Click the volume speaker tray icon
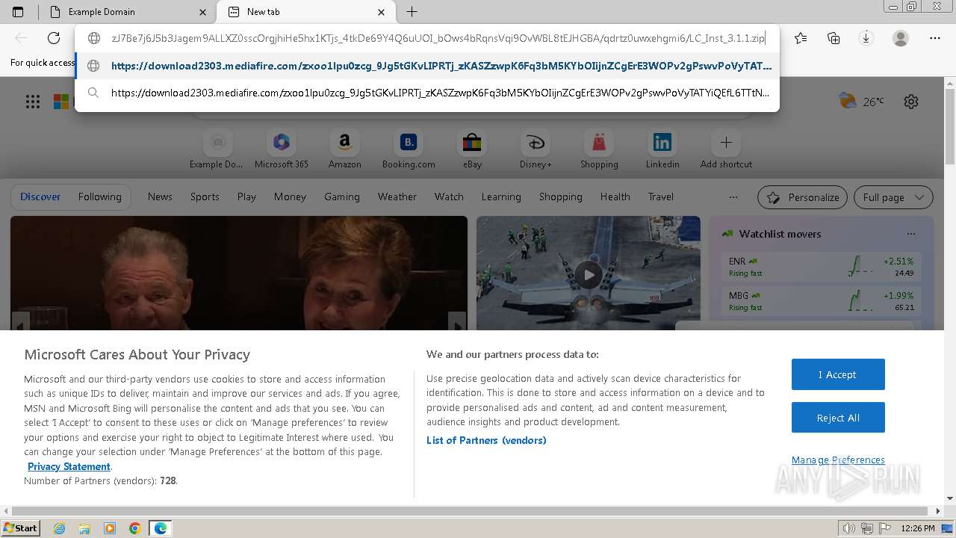This screenshot has width=956, height=538. [849, 528]
